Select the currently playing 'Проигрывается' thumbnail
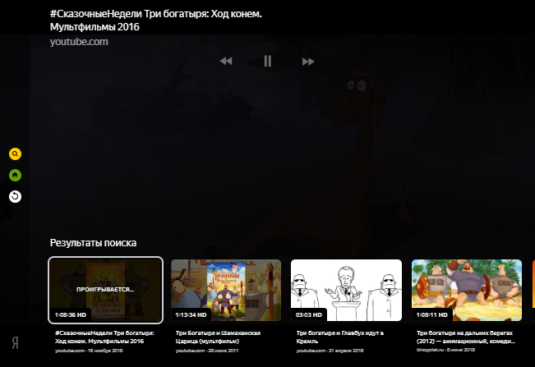 pos(105,291)
